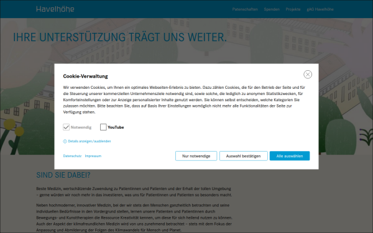Open the Patenschaften menu item
The image size is (373, 233).
[x=245, y=9]
